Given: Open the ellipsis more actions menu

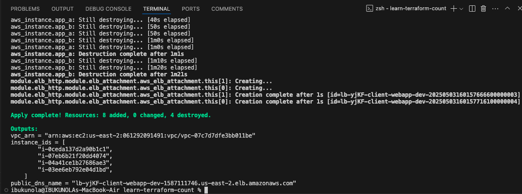Looking at the screenshot, I should pos(495,9).
